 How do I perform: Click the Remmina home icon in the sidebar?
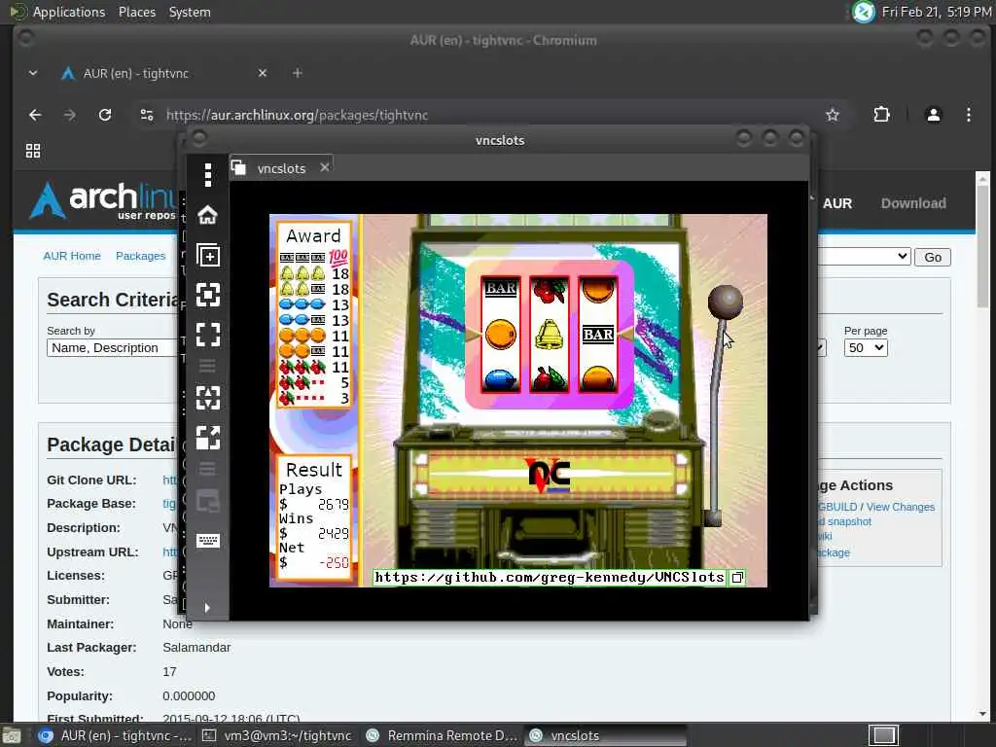208,215
